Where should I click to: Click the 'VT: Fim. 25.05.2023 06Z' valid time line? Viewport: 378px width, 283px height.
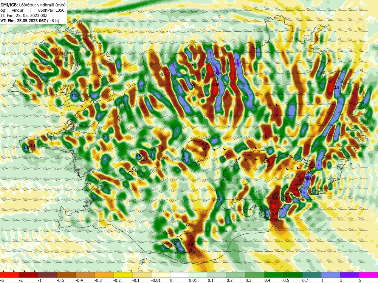(x=23, y=21)
